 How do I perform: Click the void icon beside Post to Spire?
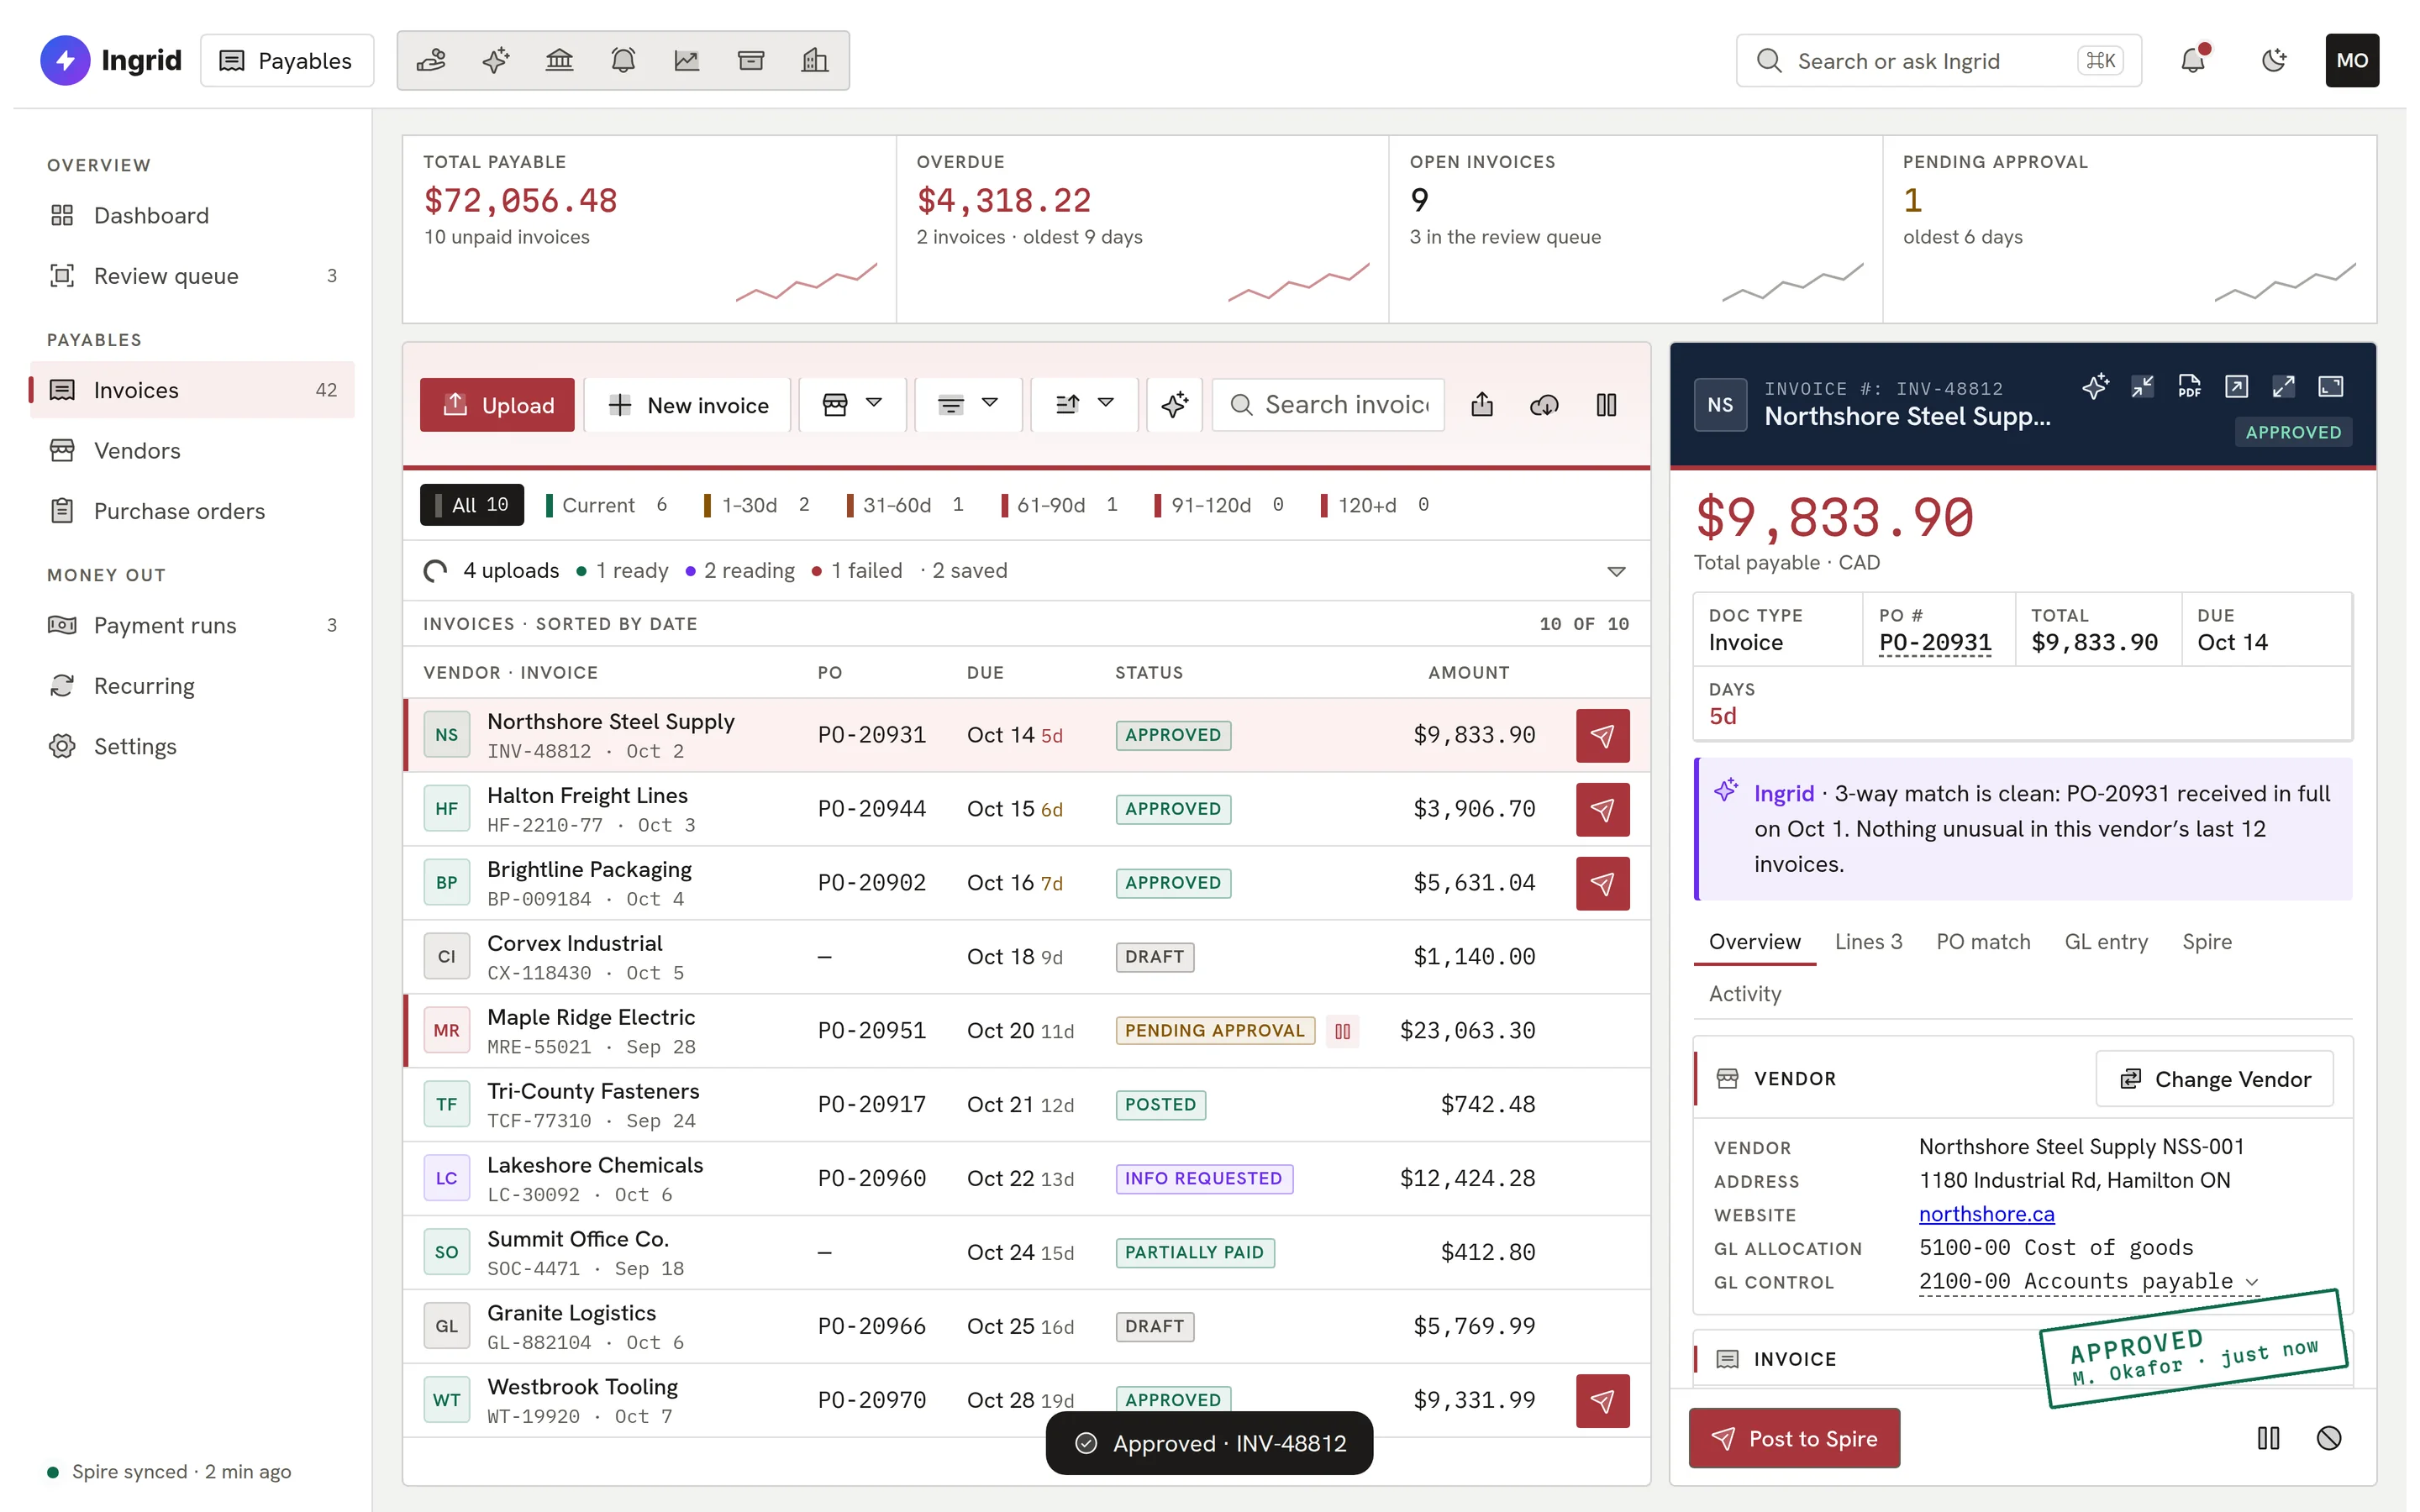click(2329, 1438)
